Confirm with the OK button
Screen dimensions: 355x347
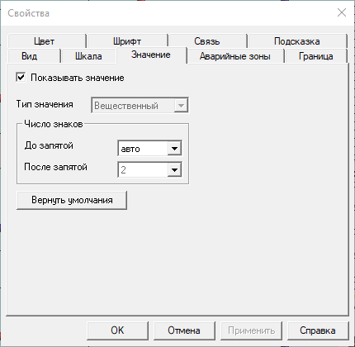click(x=117, y=330)
